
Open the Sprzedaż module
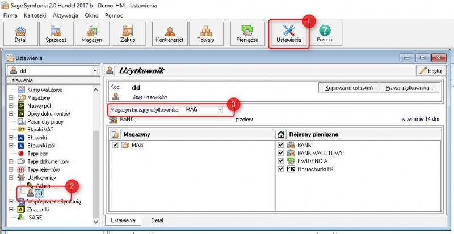tap(56, 34)
